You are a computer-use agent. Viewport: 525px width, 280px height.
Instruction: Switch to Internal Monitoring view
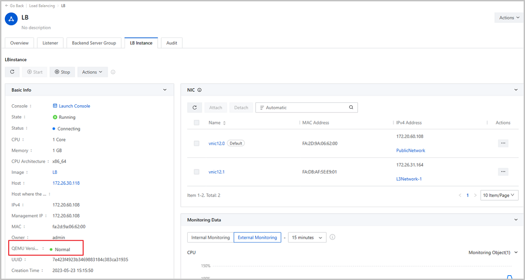tap(210, 238)
